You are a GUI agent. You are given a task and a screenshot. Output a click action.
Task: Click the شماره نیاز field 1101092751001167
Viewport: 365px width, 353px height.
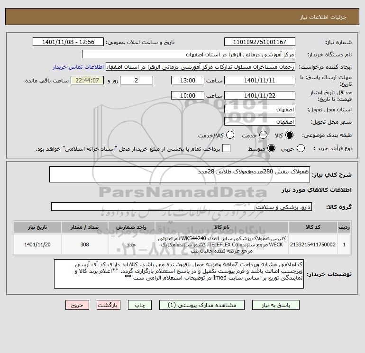point(260,42)
